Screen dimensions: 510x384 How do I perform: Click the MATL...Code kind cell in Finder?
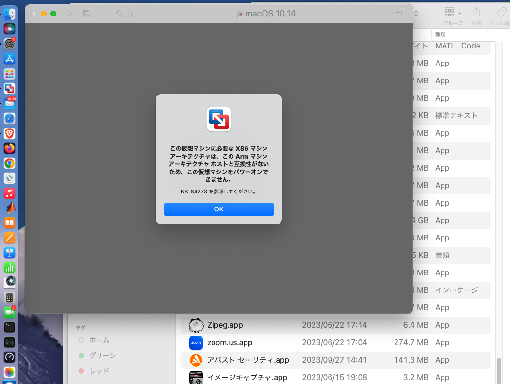tap(458, 46)
